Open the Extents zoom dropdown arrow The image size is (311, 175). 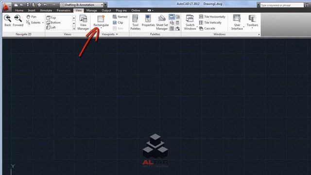(x=43, y=23)
